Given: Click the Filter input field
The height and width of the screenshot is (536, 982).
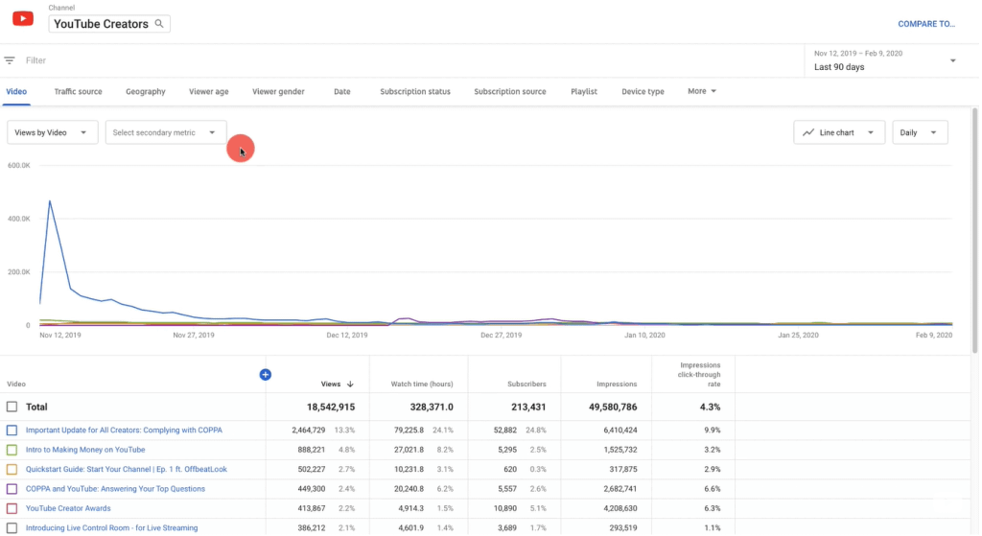Looking at the screenshot, I should coord(401,60).
